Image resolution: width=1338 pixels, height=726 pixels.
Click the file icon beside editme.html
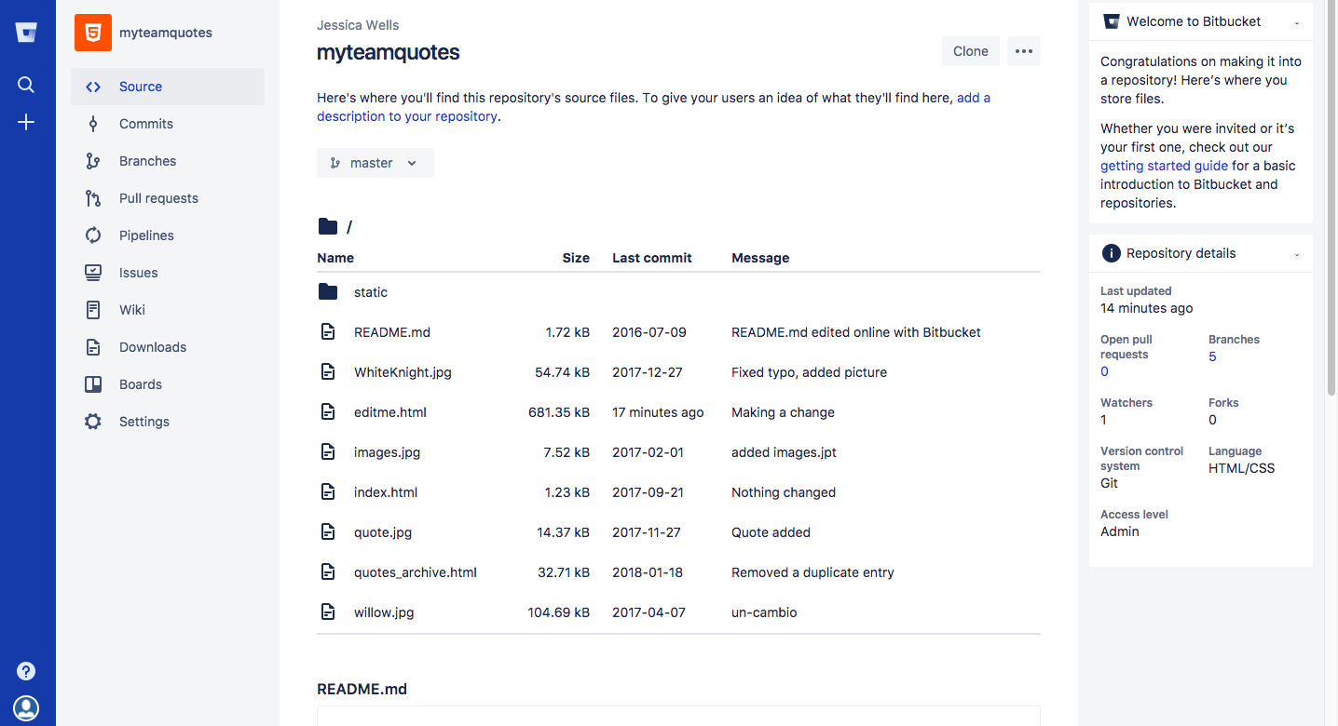click(x=328, y=412)
